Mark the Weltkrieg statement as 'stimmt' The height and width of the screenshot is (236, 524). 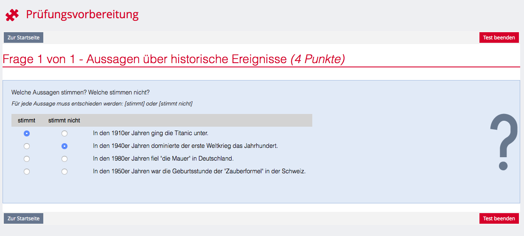pyautogui.click(x=27, y=146)
